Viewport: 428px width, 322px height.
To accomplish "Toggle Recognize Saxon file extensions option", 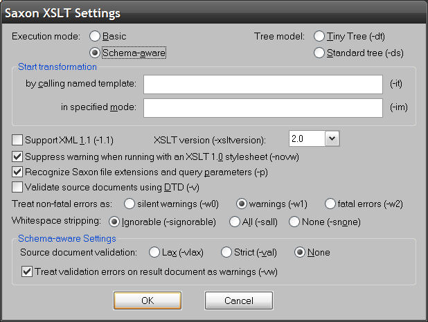I will (17, 171).
